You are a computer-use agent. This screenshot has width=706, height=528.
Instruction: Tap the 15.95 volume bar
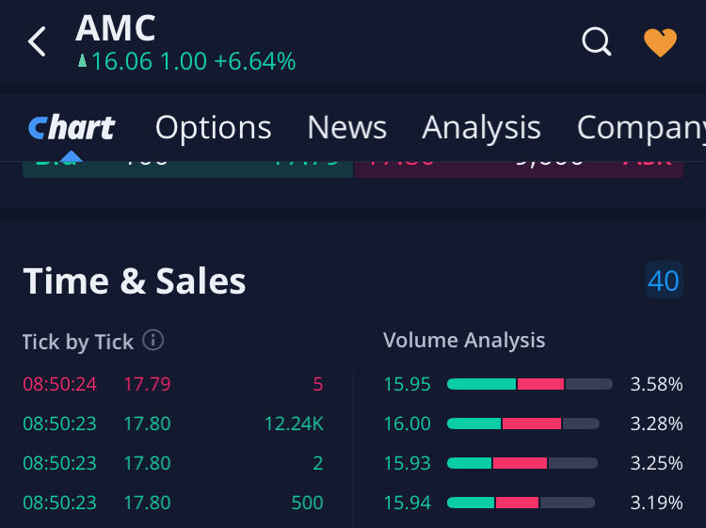click(x=529, y=384)
